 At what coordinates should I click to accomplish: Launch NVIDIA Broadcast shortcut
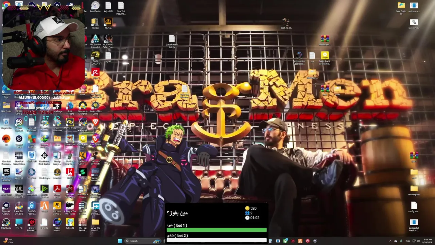point(44,191)
